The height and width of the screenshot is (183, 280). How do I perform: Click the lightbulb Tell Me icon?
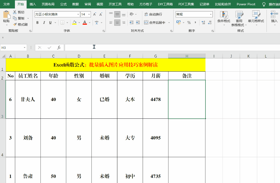tap(264, 4)
